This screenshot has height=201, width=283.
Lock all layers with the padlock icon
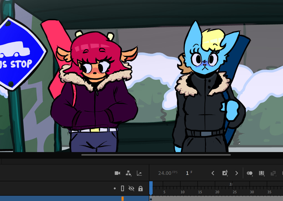[140, 189]
